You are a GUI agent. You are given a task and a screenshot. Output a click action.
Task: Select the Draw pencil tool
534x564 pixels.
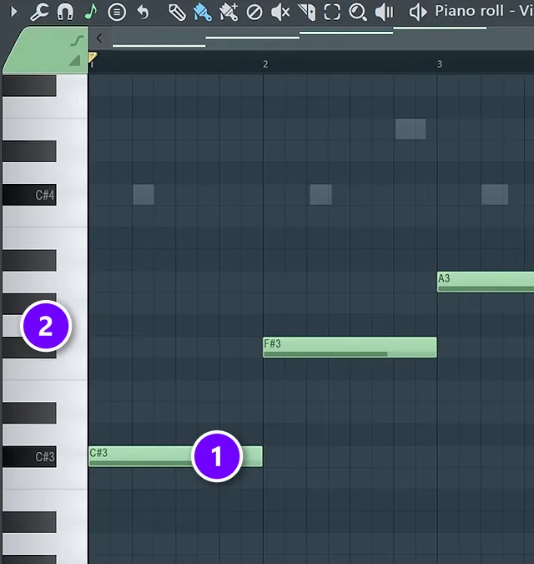click(178, 13)
